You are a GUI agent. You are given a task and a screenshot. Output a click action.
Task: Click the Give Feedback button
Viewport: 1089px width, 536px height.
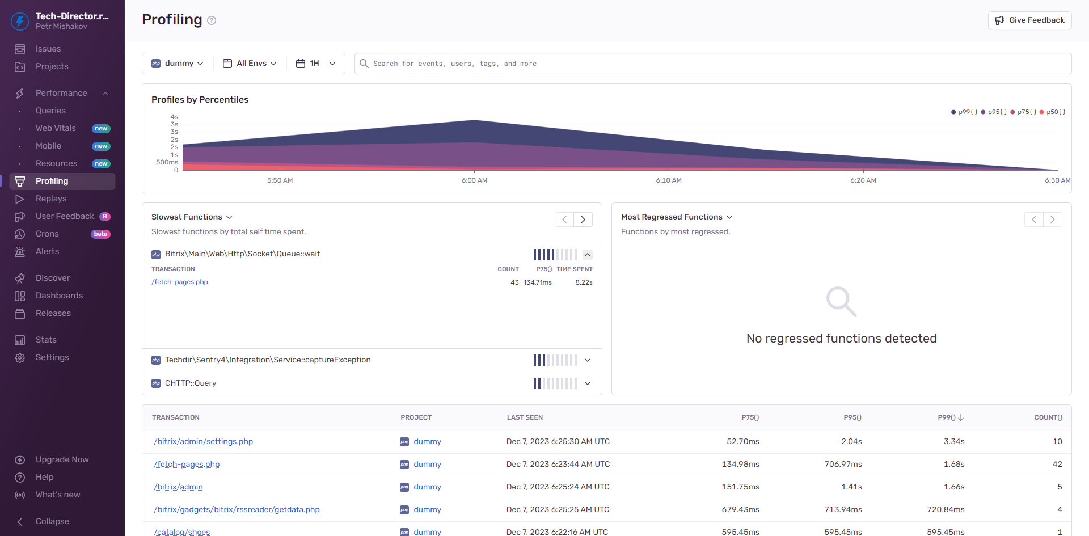click(x=1029, y=20)
